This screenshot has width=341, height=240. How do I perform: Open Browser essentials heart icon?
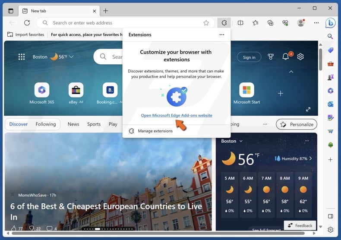285,22
